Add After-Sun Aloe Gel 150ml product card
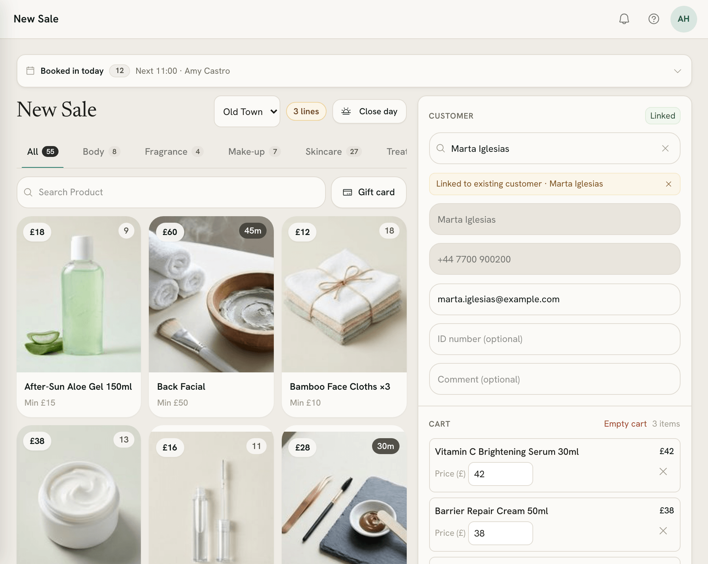Image resolution: width=708 pixels, height=564 pixels. click(x=79, y=317)
